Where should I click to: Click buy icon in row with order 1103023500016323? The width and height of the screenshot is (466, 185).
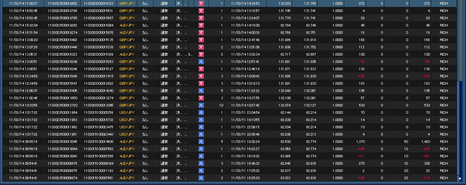[x=201, y=55]
